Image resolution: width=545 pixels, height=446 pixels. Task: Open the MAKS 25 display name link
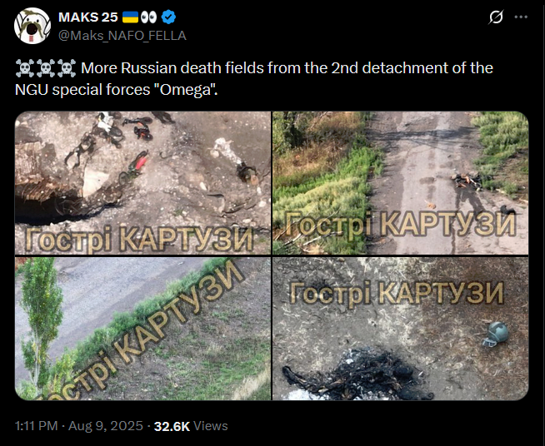click(88, 17)
